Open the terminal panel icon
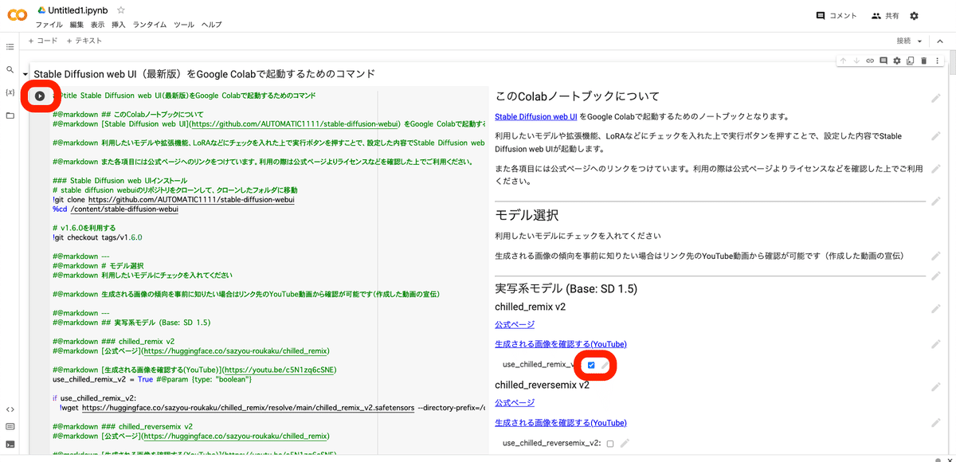 [10, 444]
